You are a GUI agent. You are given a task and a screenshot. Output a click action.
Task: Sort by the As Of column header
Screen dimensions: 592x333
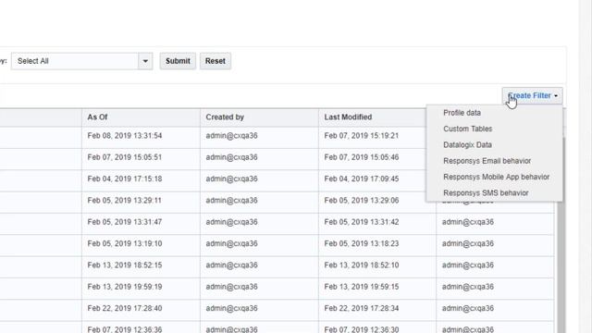pyautogui.click(x=141, y=117)
